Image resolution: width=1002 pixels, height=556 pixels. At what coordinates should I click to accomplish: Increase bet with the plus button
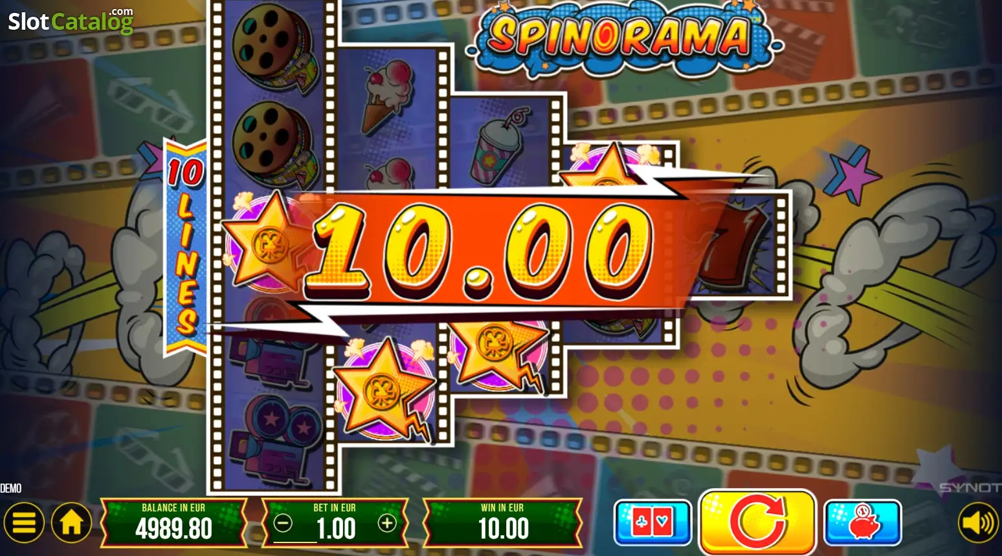(x=387, y=523)
